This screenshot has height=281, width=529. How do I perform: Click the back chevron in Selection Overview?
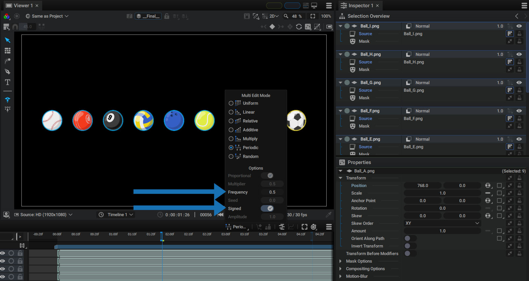click(517, 16)
